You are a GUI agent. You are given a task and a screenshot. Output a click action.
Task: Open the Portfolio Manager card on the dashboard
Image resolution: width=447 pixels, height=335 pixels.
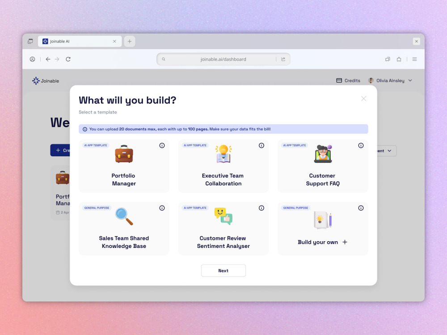pyautogui.click(x=60, y=193)
